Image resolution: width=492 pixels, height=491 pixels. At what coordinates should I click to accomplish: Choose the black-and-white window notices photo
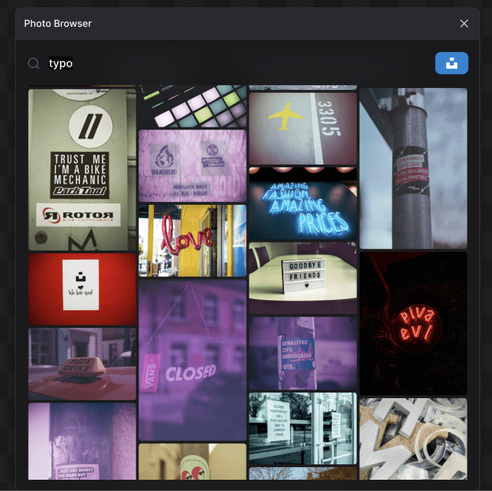303,428
